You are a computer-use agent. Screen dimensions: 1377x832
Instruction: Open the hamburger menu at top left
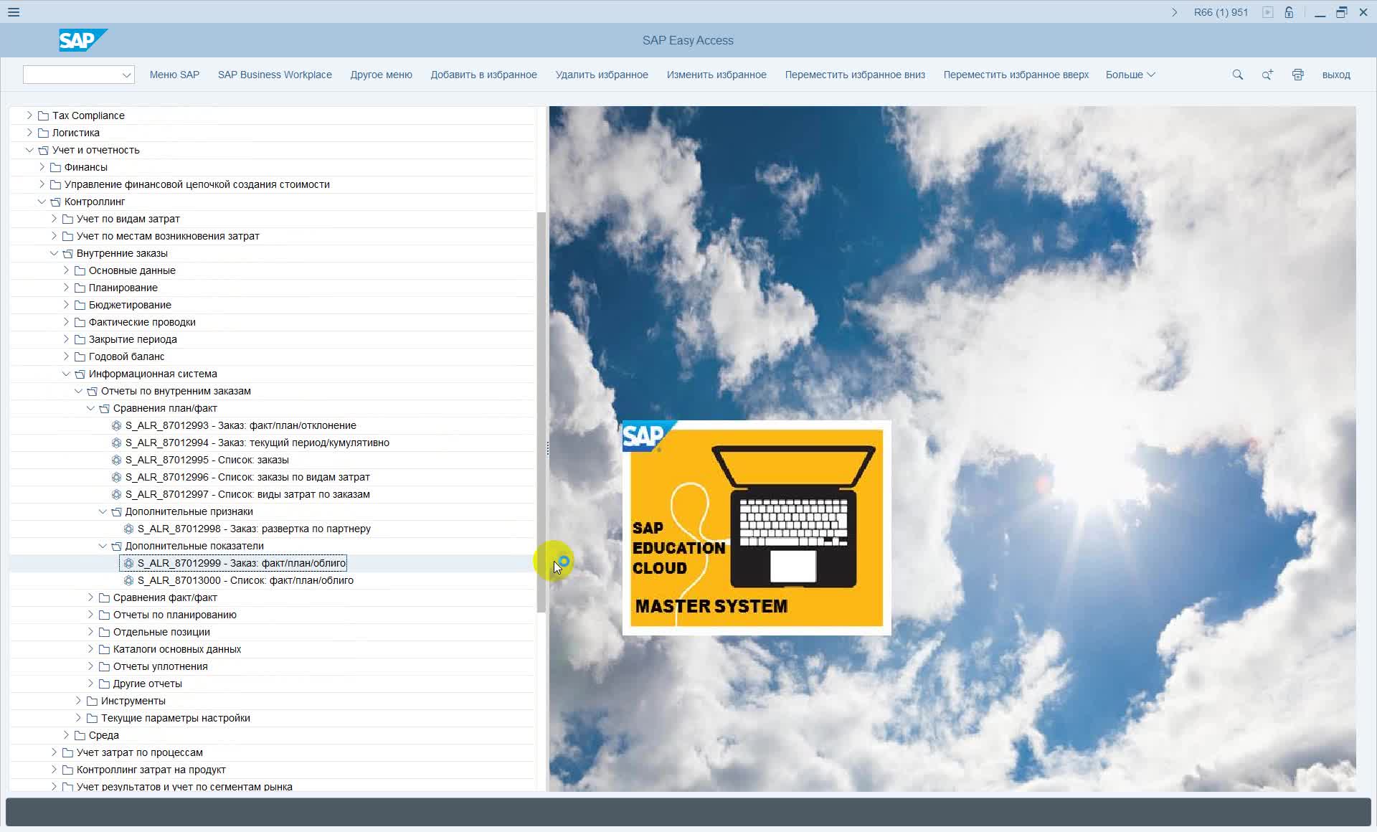14,12
